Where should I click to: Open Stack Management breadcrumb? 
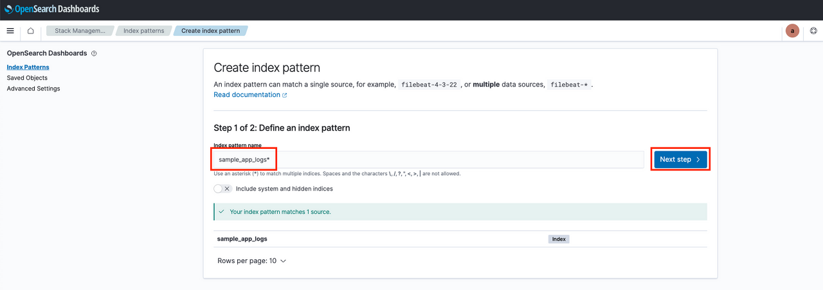pos(79,31)
